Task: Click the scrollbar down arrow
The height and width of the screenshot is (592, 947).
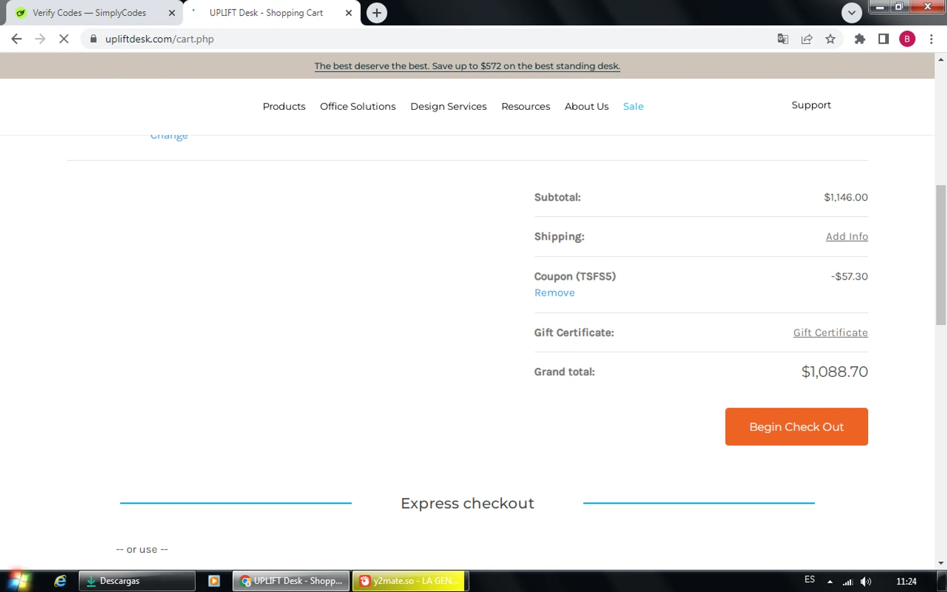Action: click(941, 563)
